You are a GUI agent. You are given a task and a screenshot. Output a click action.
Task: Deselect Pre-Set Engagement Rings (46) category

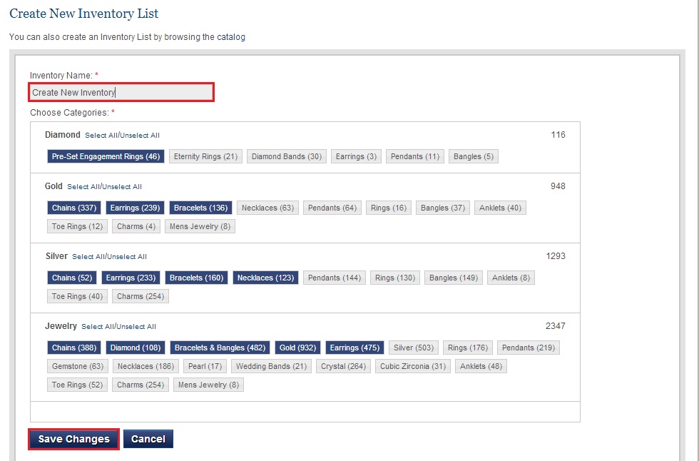point(106,156)
